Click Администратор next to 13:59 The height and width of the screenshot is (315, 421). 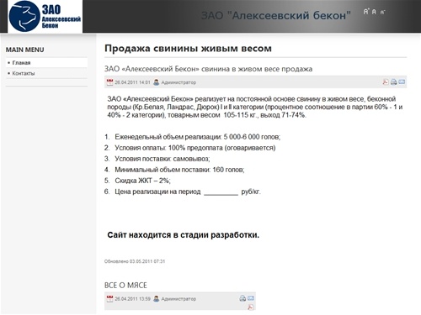click(179, 299)
